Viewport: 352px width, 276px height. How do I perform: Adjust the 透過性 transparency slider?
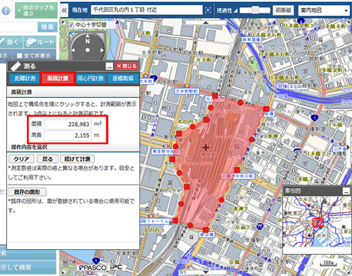[256, 10]
